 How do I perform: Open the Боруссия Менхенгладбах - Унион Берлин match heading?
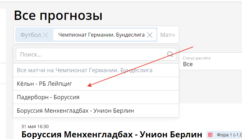112,135
